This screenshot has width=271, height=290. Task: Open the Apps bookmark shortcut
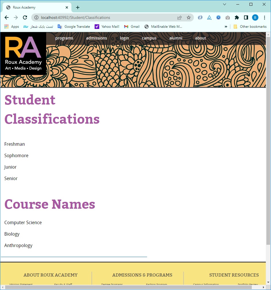pyautogui.click(x=12, y=27)
